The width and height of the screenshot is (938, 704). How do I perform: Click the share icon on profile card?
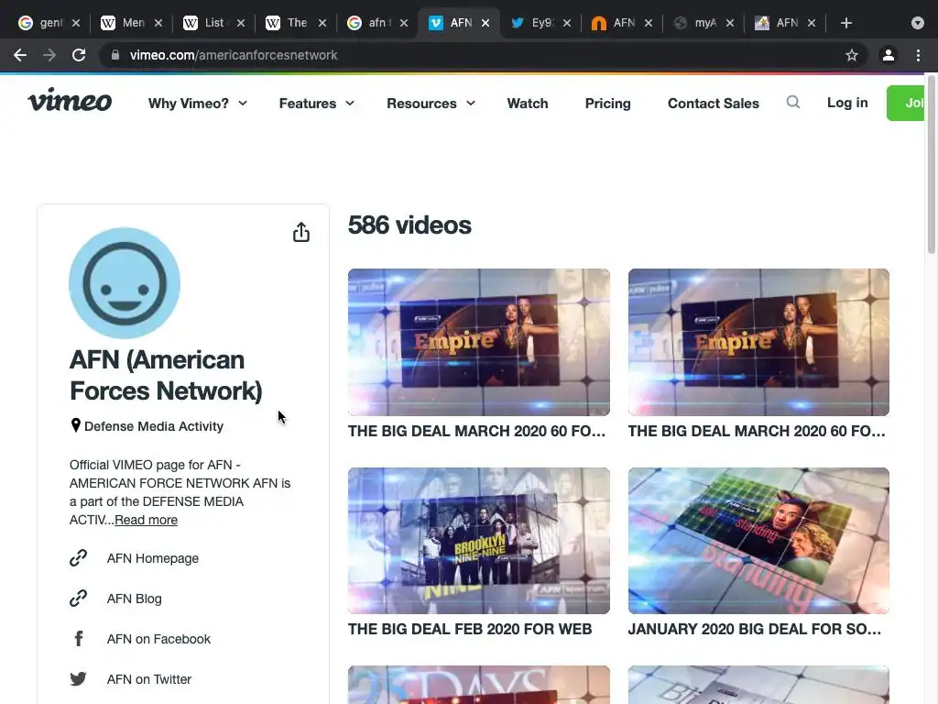[300, 232]
